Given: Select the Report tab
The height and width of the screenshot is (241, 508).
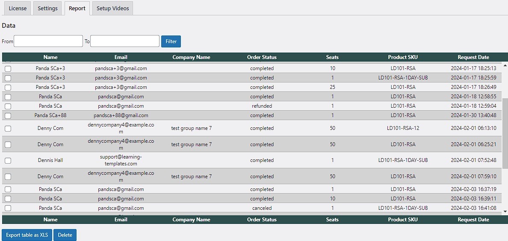Looking at the screenshot, I should (x=77, y=9).
